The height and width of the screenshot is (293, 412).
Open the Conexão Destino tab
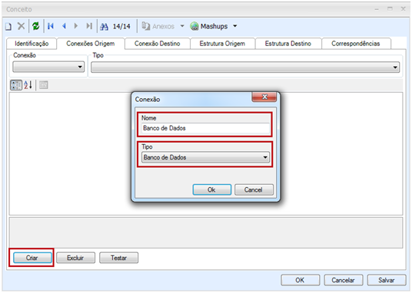pyautogui.click(x=157, y=44)
